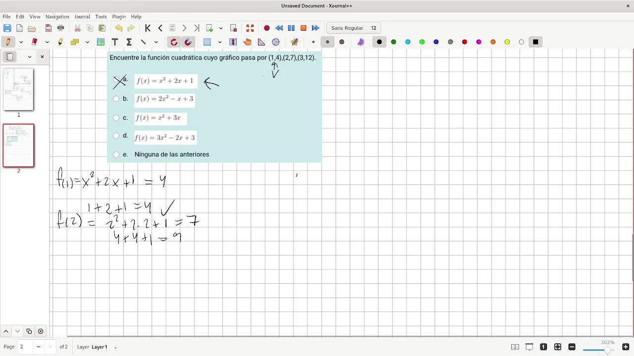Toggle the Pen tool

[x=8, y=42]
